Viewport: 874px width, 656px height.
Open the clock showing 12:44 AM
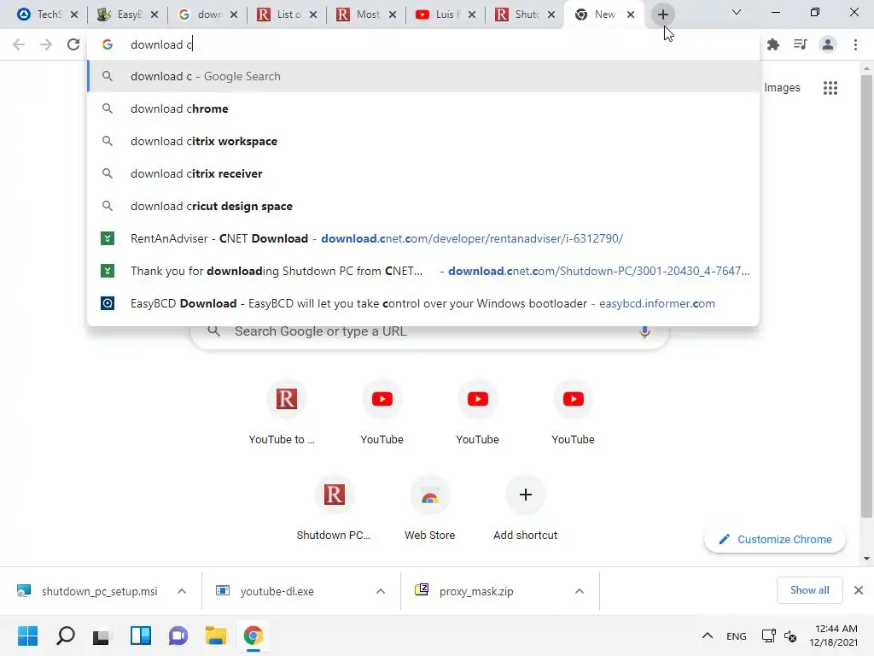[x=835, y=635]
